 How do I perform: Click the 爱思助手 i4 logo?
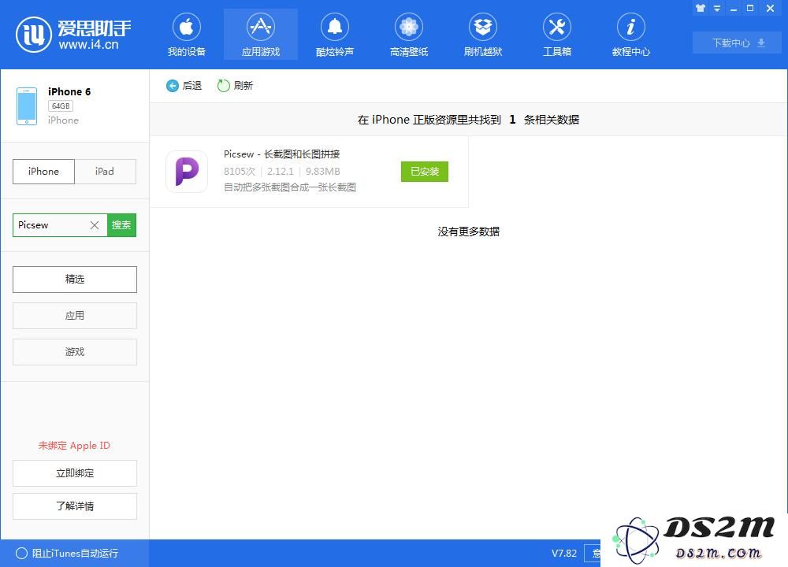click(73, 34)
